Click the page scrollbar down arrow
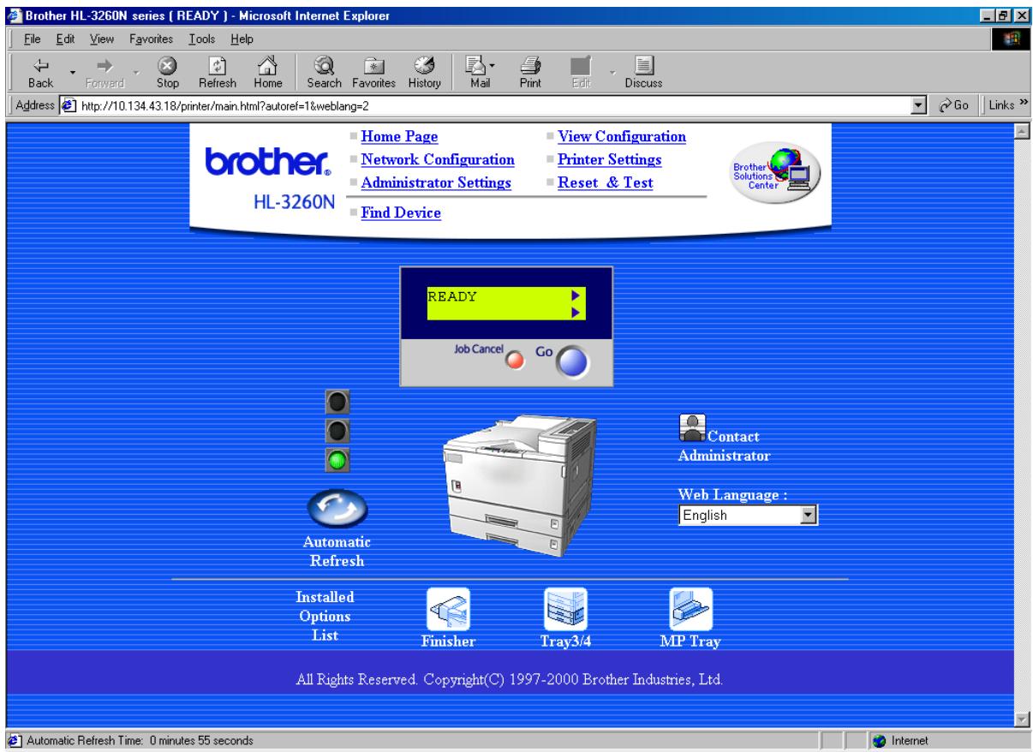Image resolution: width=1033 pixels, height=752 pixels. point(1021,720)
